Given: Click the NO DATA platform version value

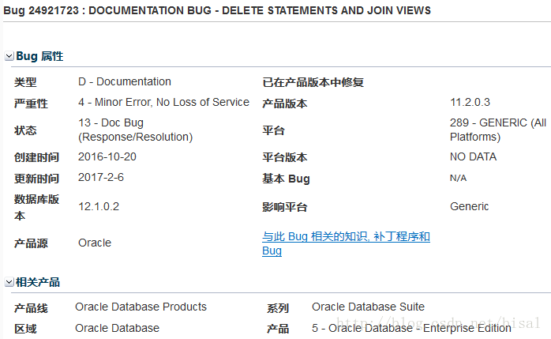Looking at the screenshot, I should pyautogui.click(x=473, y=156).
